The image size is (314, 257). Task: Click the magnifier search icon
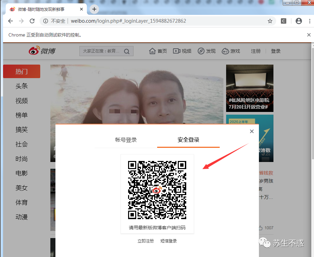(126, 51)
